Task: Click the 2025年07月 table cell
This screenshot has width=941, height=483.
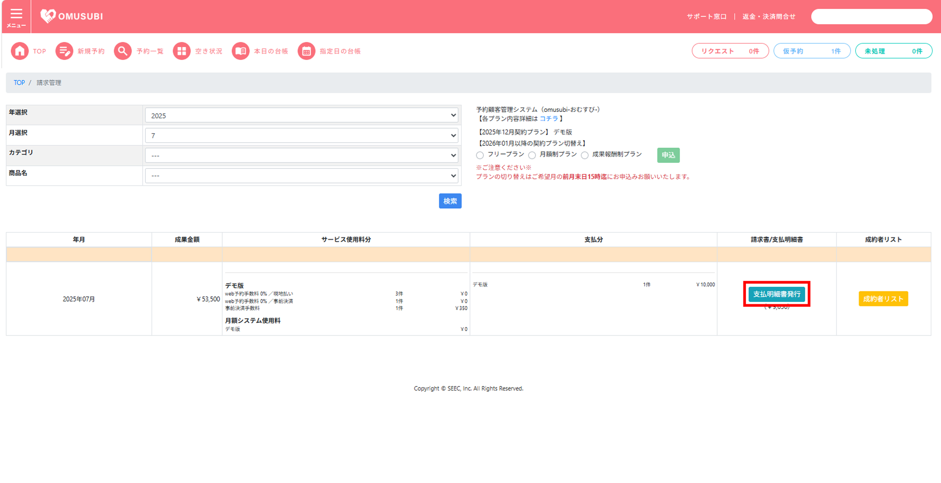Action: pos(79,299)
